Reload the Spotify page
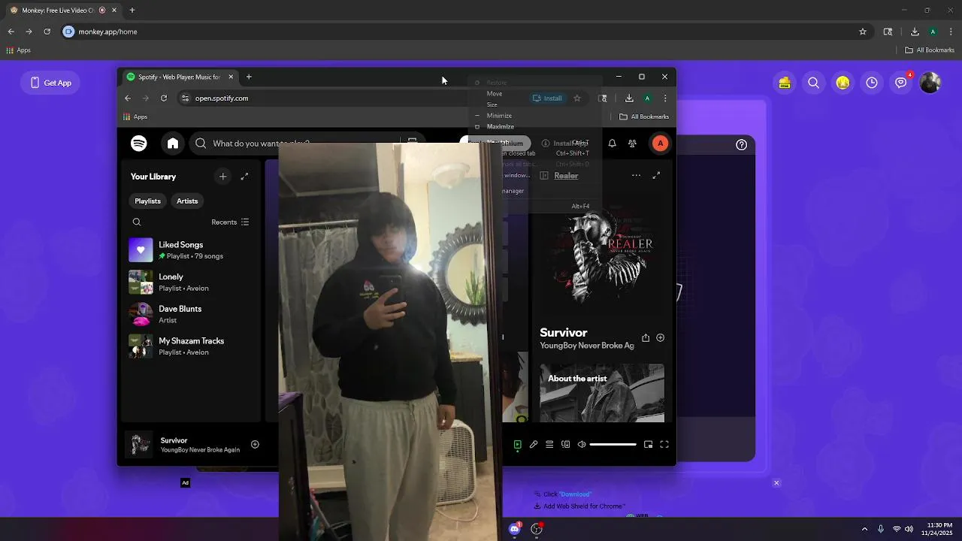The height and width of the screenshot is (541, 962). coord(164,98)
